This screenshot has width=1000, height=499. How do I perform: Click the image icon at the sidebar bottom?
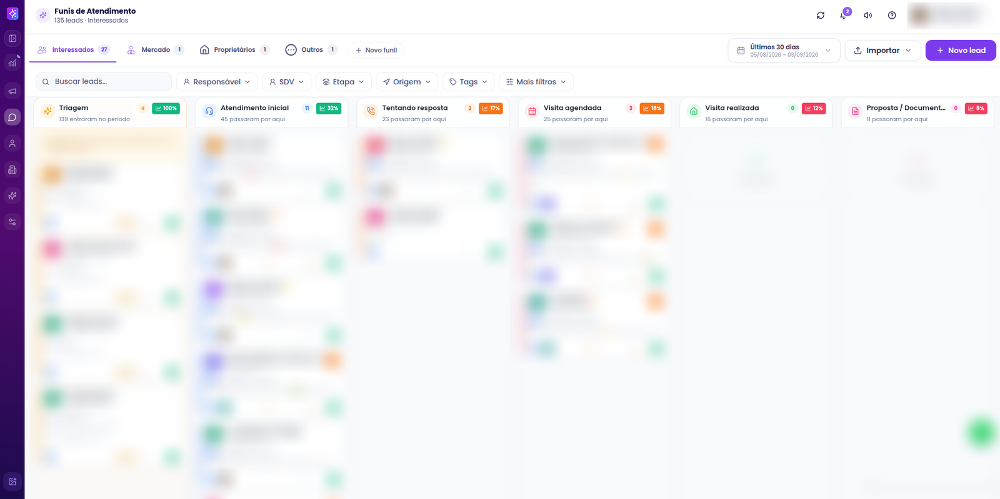(12, 482)
